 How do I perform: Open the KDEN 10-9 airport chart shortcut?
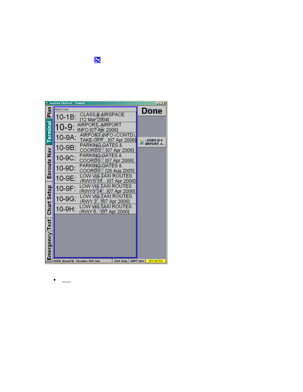coord(152,142)
